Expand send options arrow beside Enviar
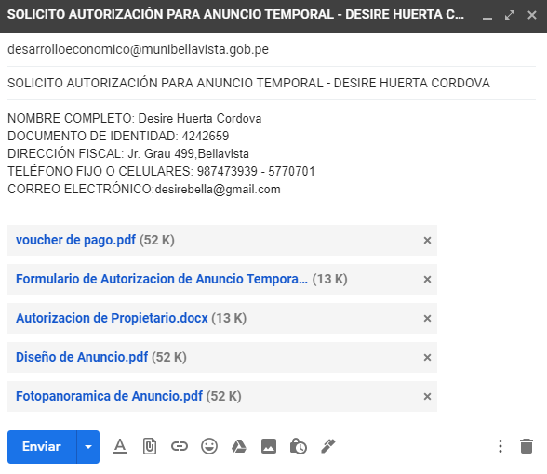The width and height of the screenshot is (547, 474). (x=88, y=447)
